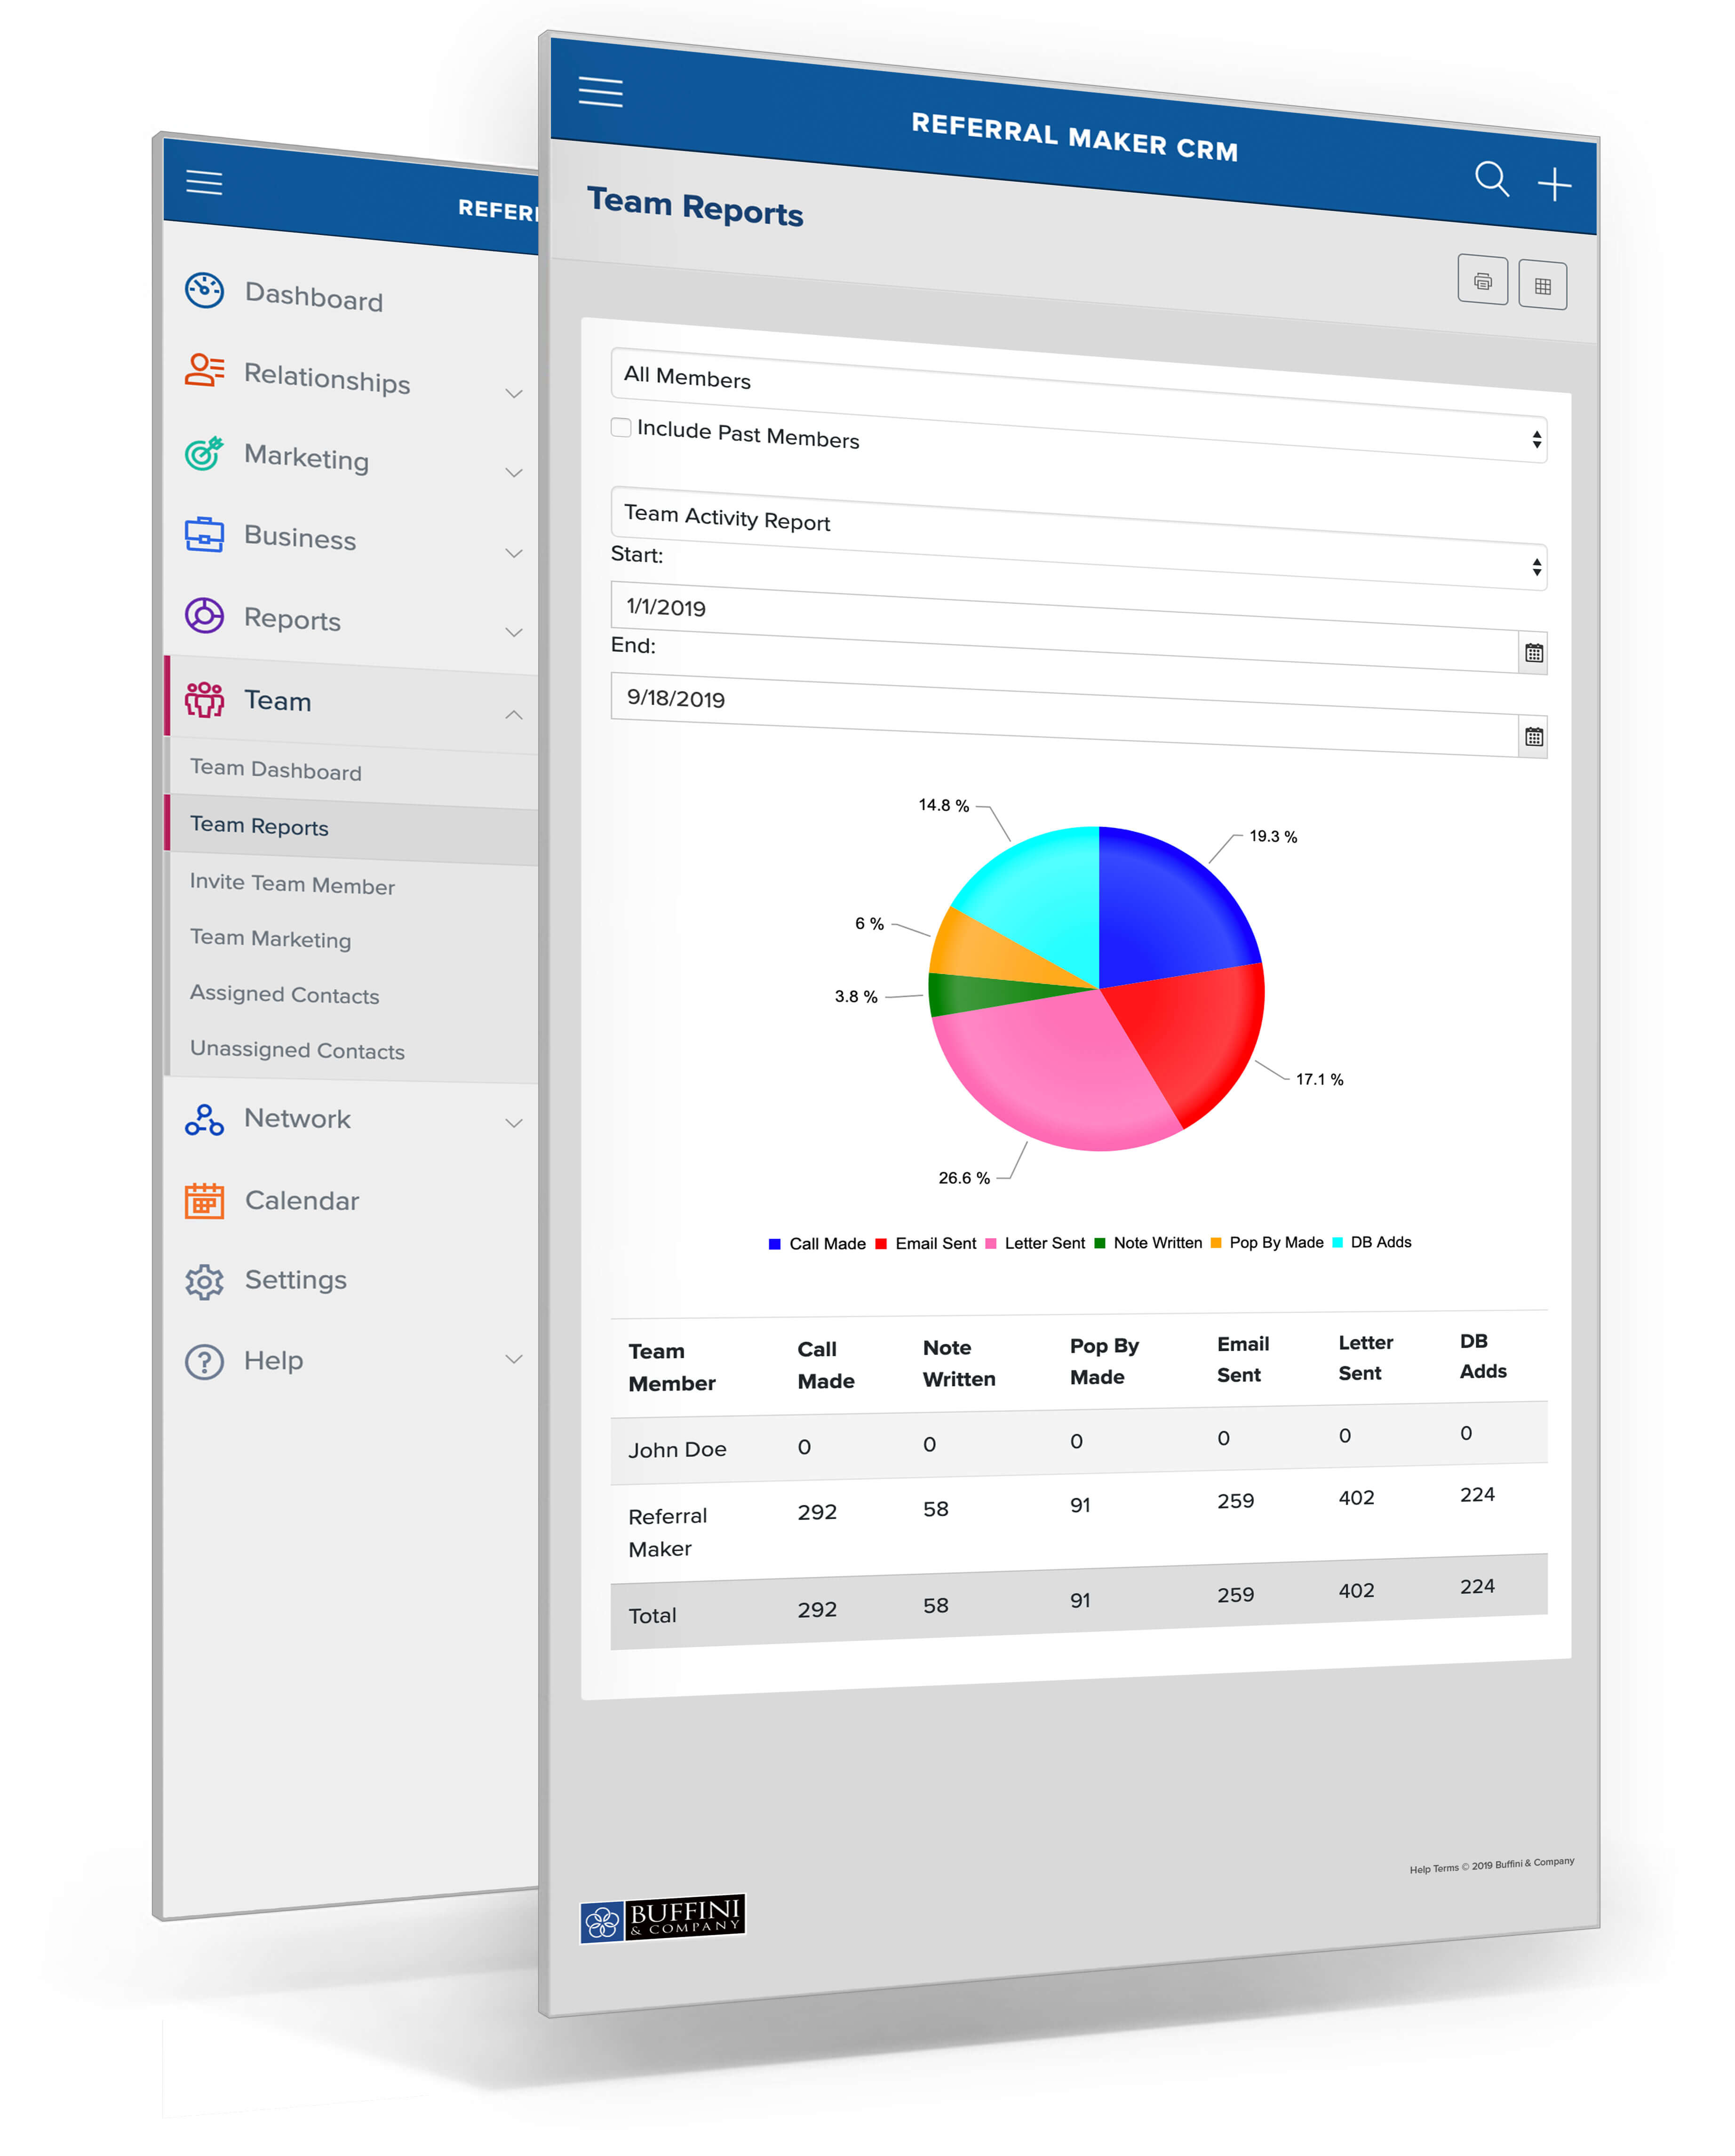Go to Dashboard in sidebar

314,297
